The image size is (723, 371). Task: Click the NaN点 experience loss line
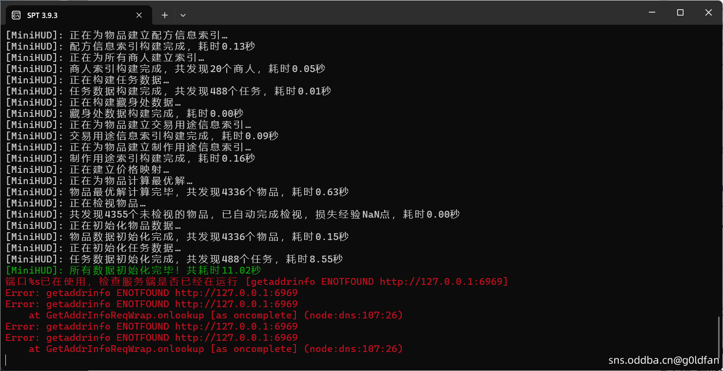tap(233, 214)
